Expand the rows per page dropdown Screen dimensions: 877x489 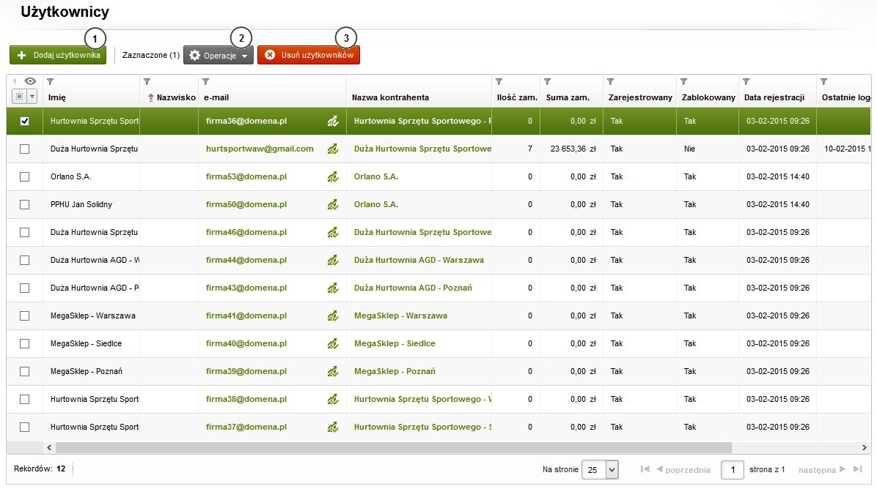612,470
